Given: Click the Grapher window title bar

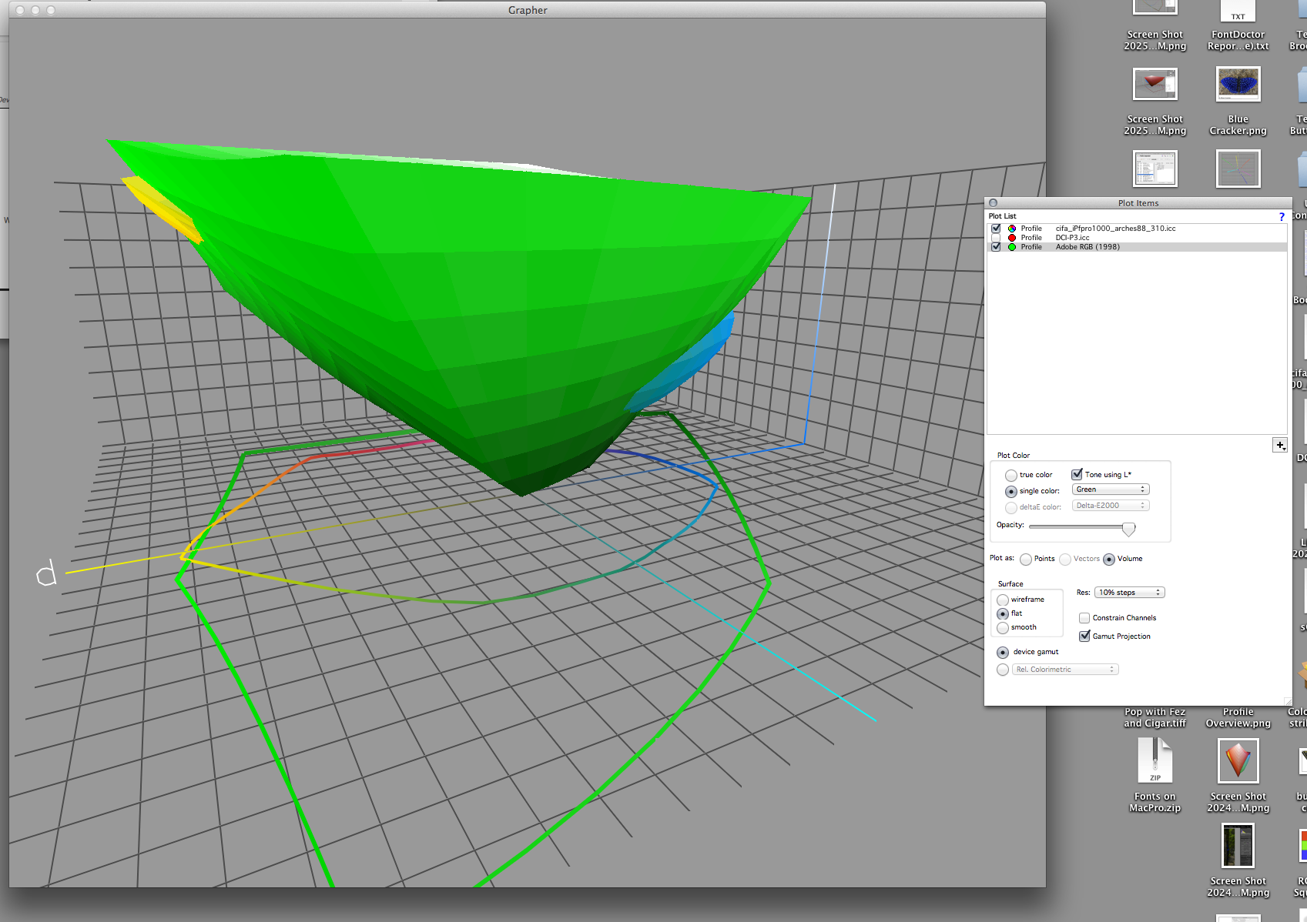Looking at the screenshot, I should (x=528, y=10).
